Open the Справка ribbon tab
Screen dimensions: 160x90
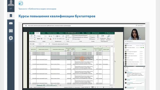(x=88, y=33)
